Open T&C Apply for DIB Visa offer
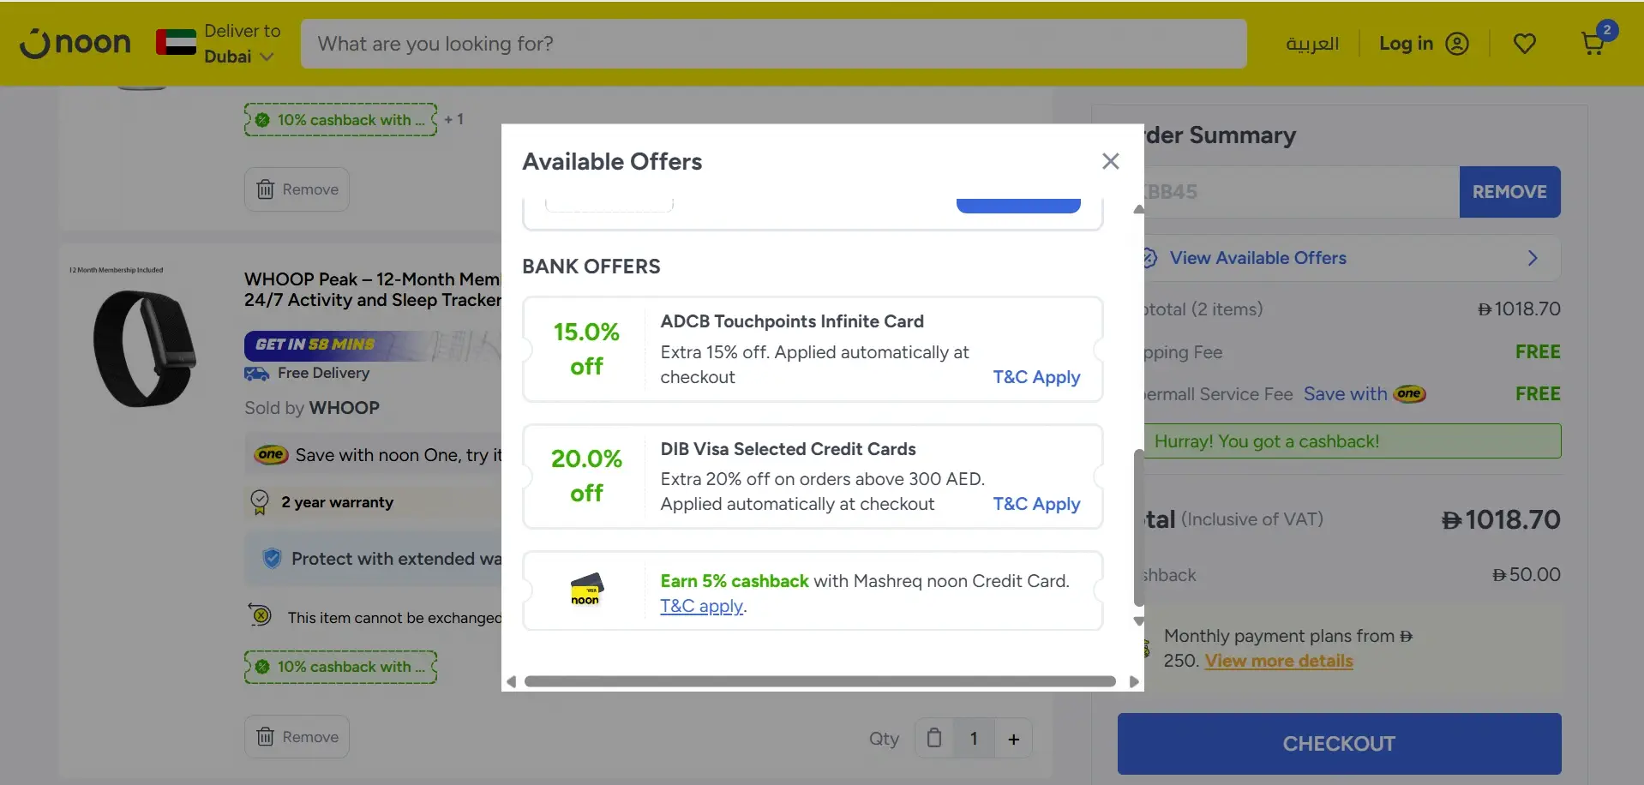This screenshot has width=1644, height=785. point(1035,504)
